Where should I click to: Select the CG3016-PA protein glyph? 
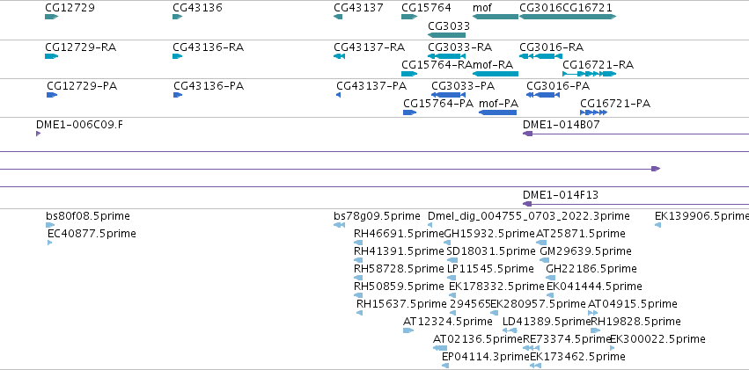(543, 95)
